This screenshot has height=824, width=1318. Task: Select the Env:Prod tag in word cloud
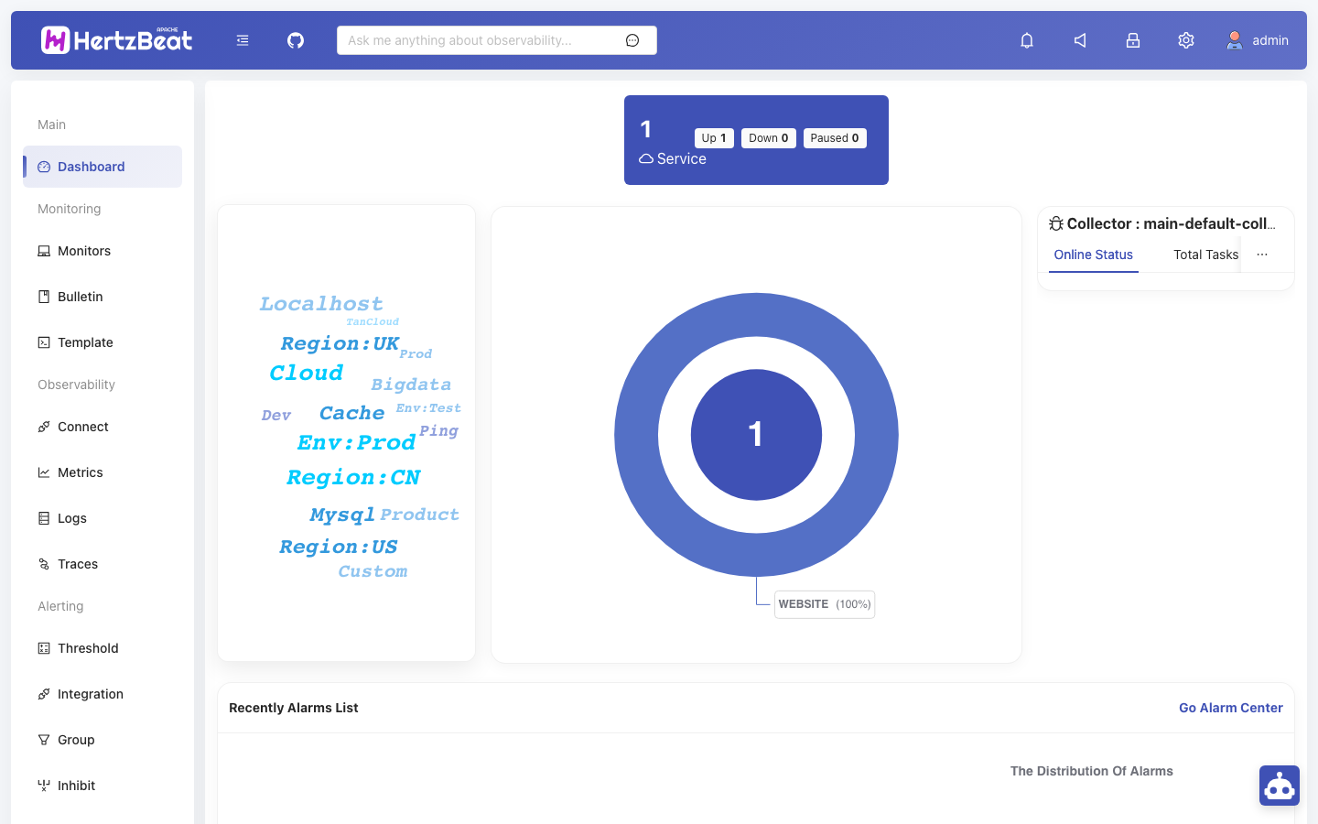tap(356, 442)
